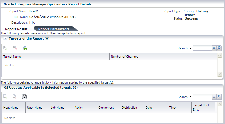225x124 pixels.
Task: Click the run date 03/20/2012 09:35:06 am UTC
Action: (x=53, y=17)
